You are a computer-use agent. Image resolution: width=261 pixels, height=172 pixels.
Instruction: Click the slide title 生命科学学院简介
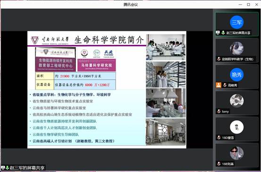pyautogui.click(x=109, y=40)
